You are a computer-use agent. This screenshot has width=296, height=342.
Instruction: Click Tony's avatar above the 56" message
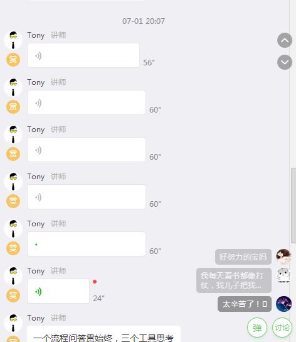[13, 40]
